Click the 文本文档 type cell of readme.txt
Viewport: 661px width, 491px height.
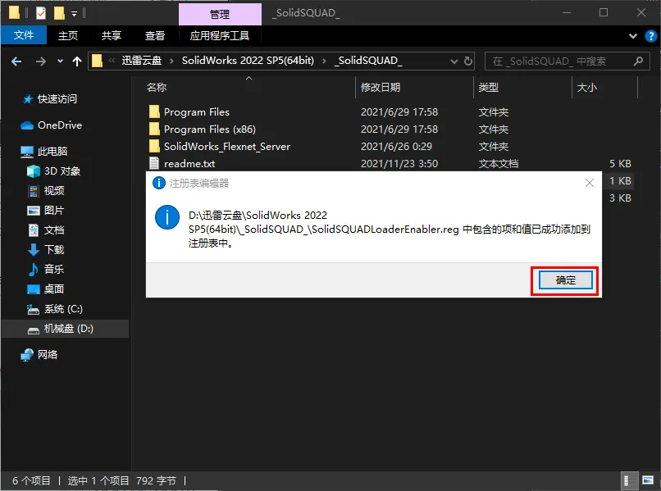point(499,163)
